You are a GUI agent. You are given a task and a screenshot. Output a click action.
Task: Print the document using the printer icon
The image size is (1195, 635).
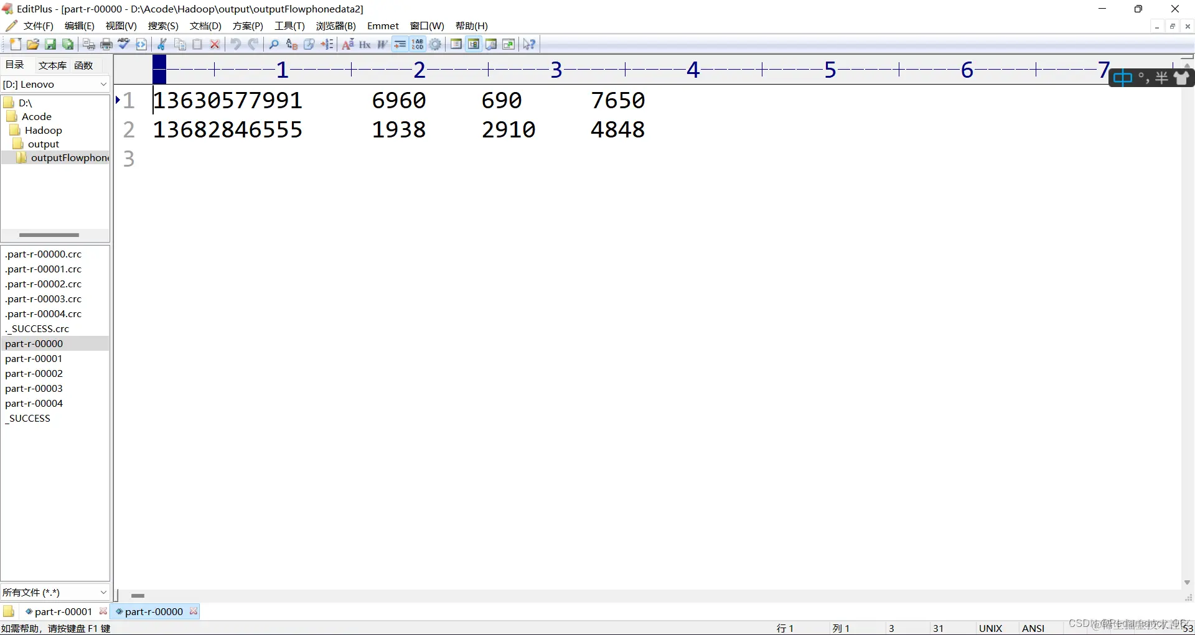tap(106, 44)
